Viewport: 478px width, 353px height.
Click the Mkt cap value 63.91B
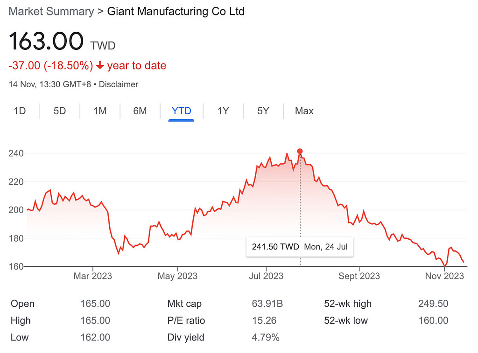pyautogui.click(x=267, y=304)
